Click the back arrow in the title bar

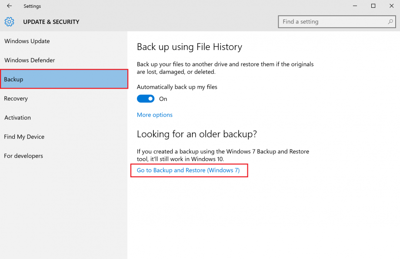[10, 6]
